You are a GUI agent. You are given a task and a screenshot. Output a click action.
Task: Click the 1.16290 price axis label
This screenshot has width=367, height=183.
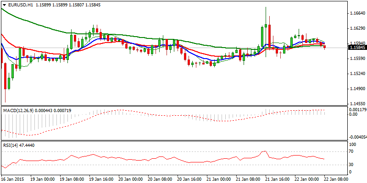pos(358,28)
